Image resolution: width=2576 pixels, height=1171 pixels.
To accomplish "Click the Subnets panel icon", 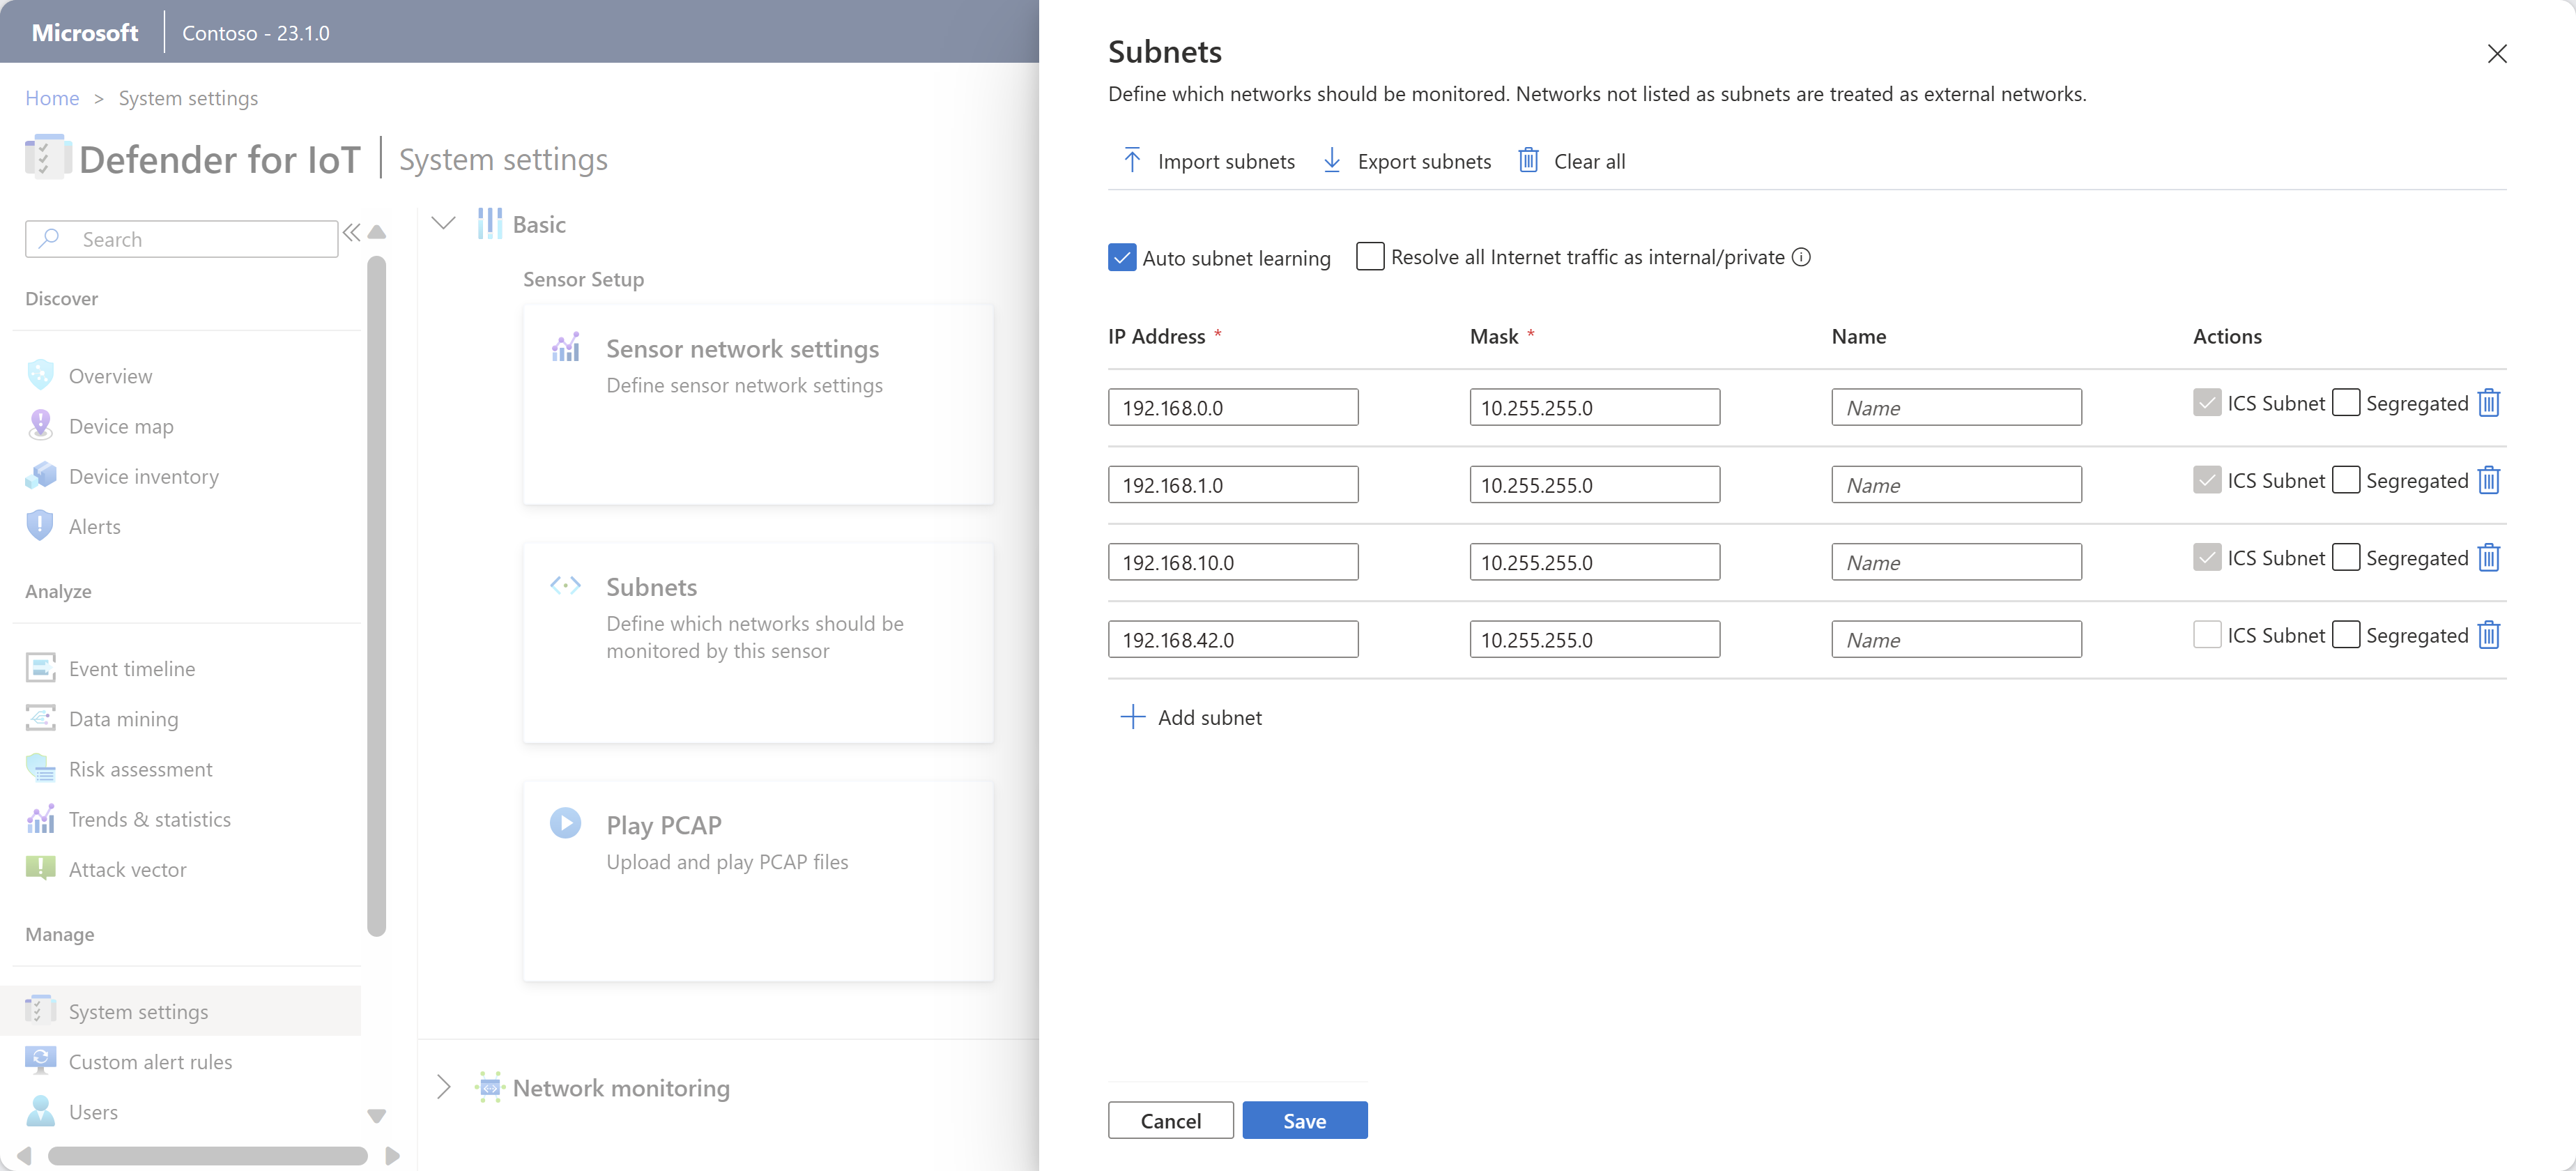I will point(565,585).
